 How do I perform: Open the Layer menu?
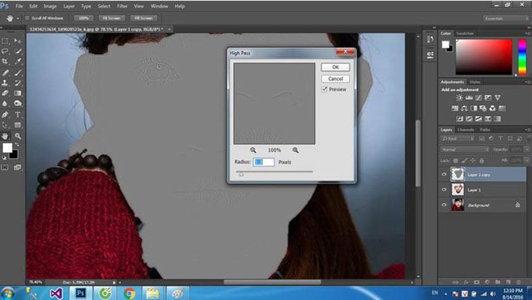tap(69, 6)
